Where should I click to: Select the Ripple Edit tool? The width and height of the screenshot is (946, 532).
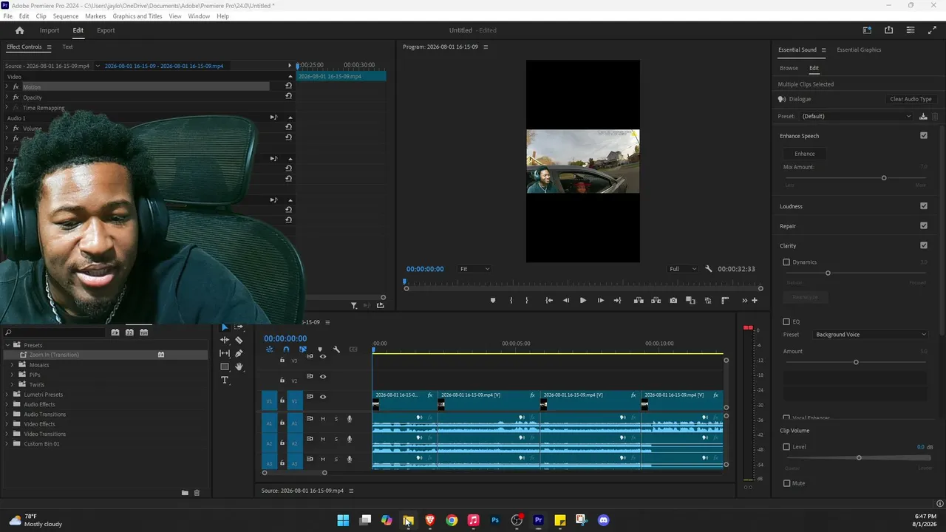point(225,340)
